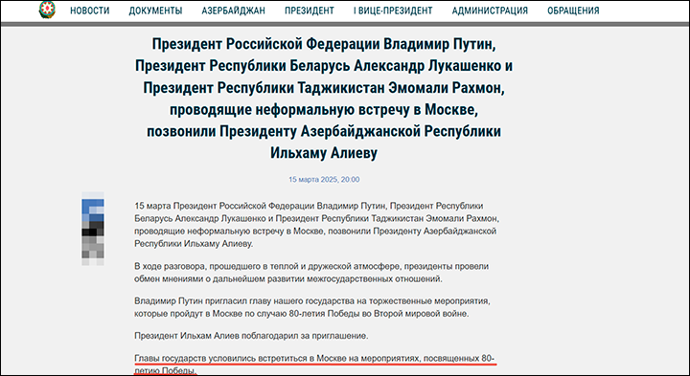This screenshot has width=690, height=376.
Task: Go to the АЗЕРБАЙДЖАН section
Action: point(234,11)
